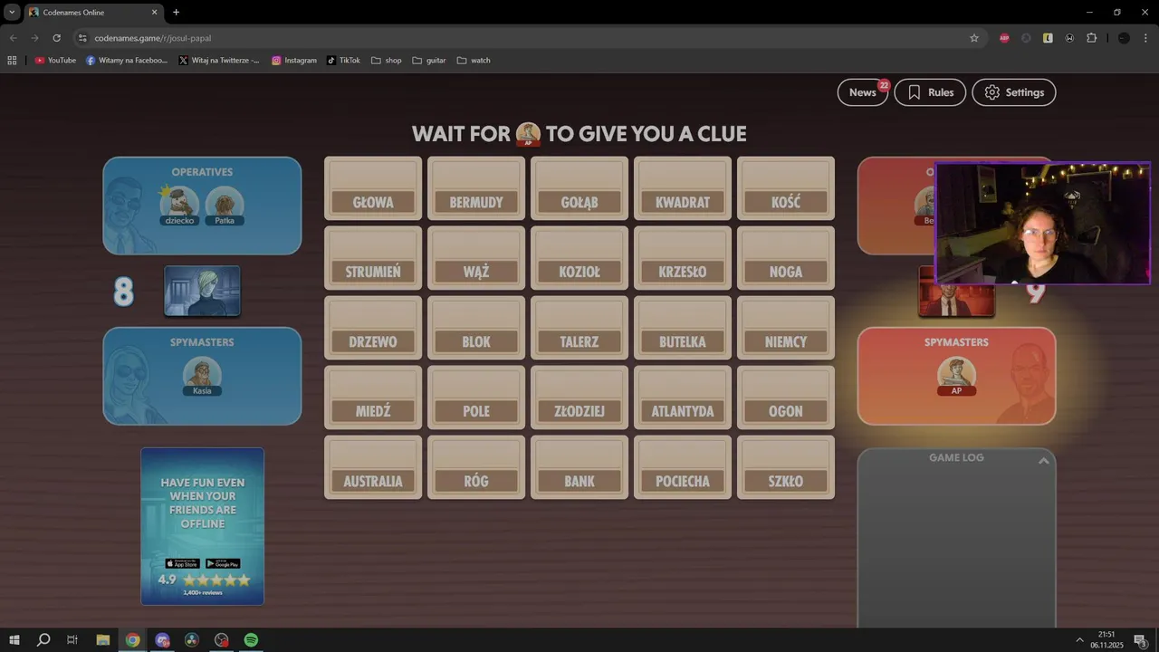Viewport: 1159px width, 652px height.
Task: Open the watch bookmarks folder
Action: point(474,61)
